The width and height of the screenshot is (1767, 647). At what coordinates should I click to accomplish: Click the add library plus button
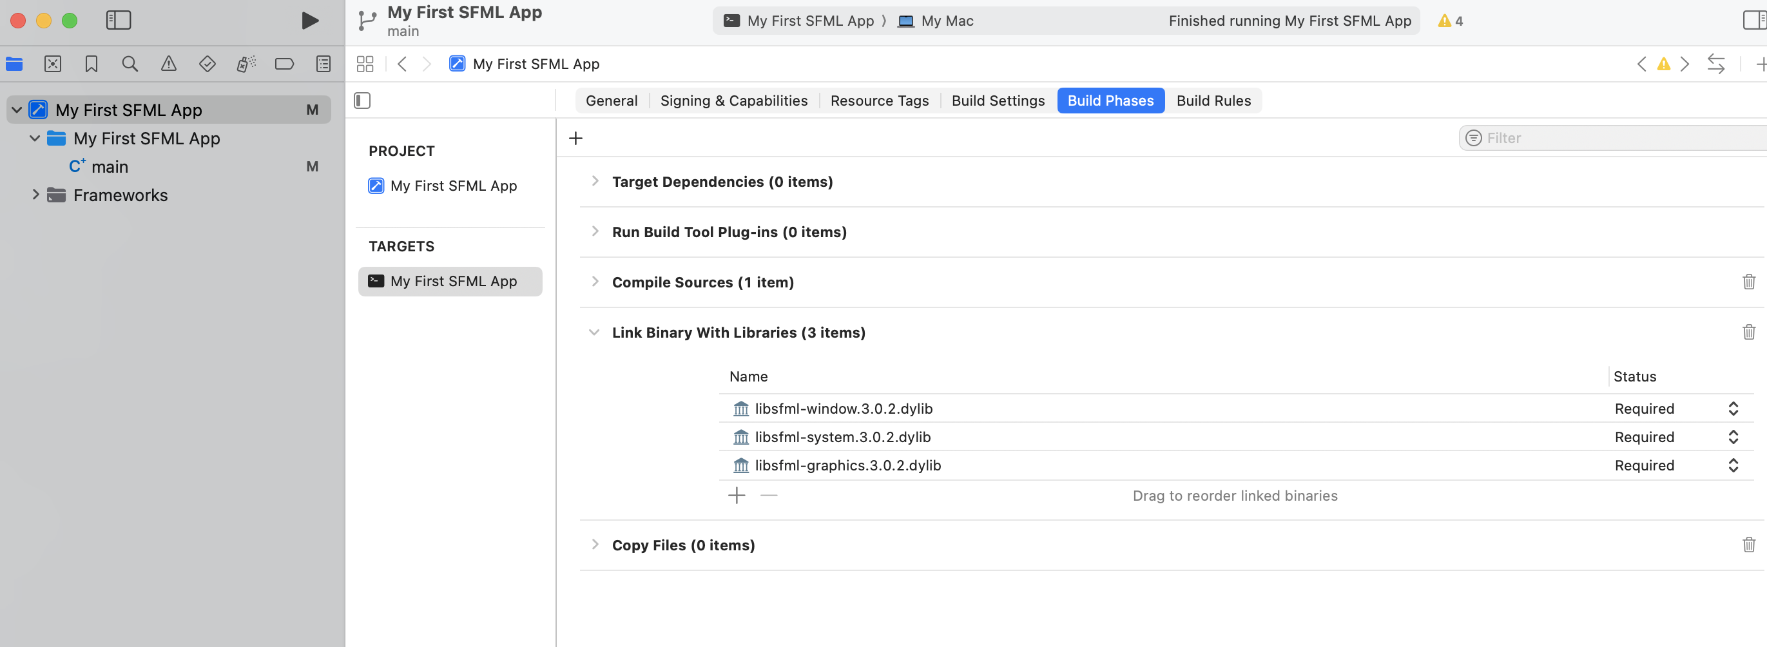point(735,495)
